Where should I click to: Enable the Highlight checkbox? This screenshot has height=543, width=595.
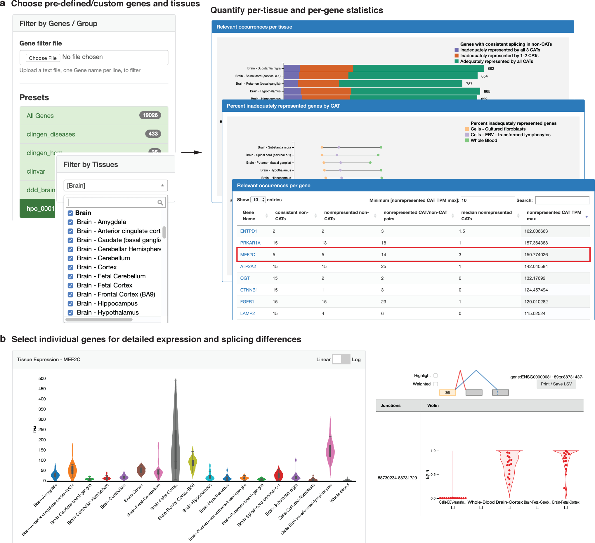pos(436,376)
